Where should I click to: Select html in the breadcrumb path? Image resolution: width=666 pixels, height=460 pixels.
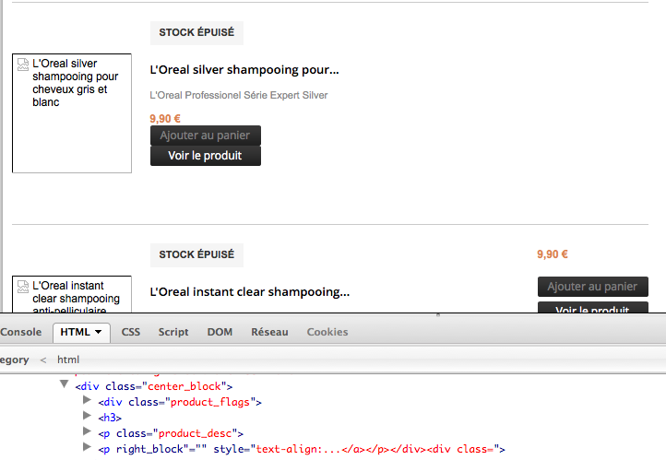tap(68, 360)
